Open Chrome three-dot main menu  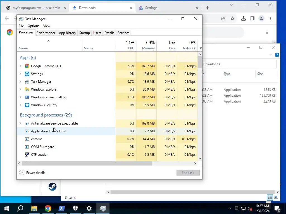coord(270,19)
